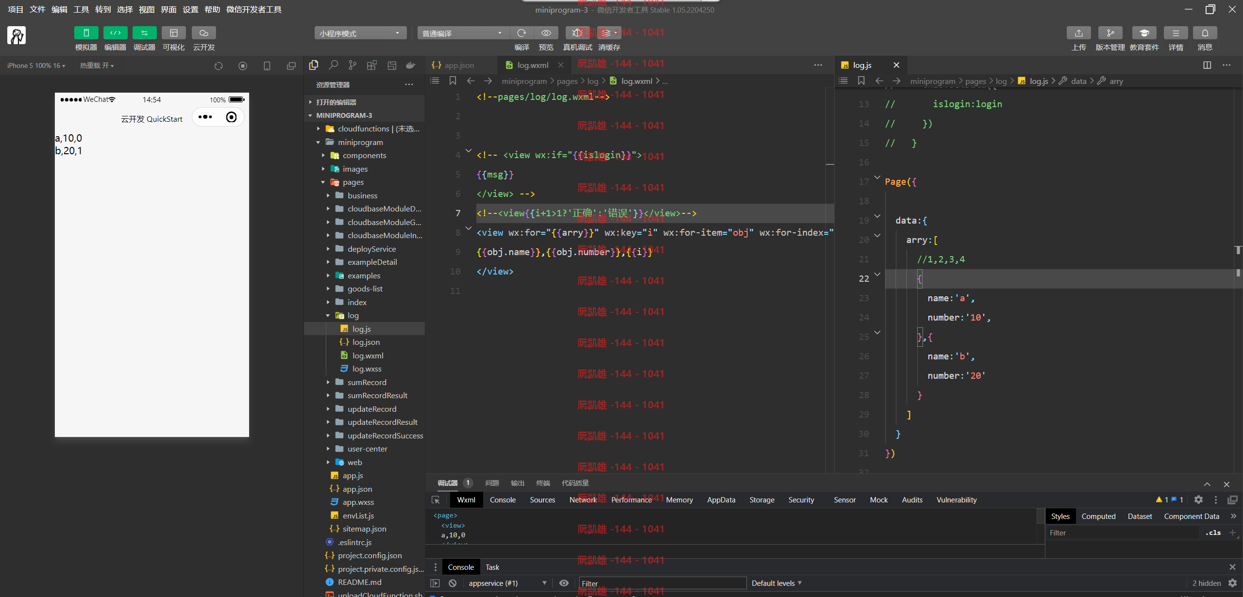
Task: Open the 消息 notifications bell
Action: point(1205,33)
